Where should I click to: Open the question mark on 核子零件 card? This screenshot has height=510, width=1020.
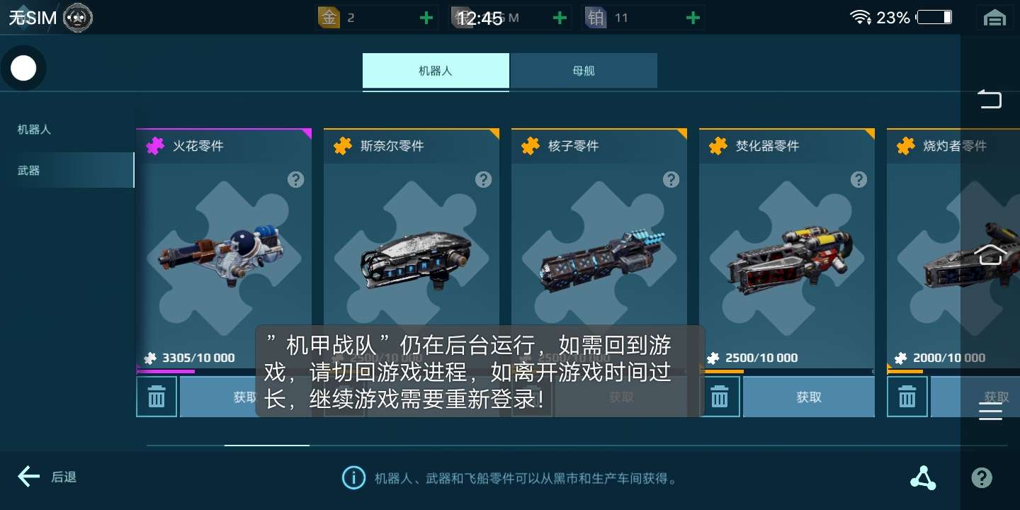click(671, 179)
